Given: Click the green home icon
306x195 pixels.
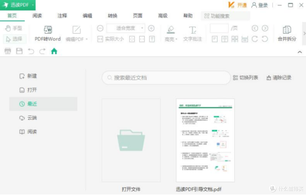Looking at the screenshot, I should pos(54,51).
